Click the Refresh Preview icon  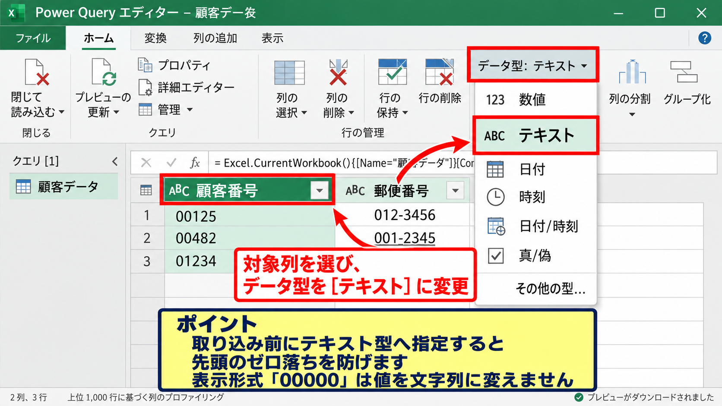104,72
